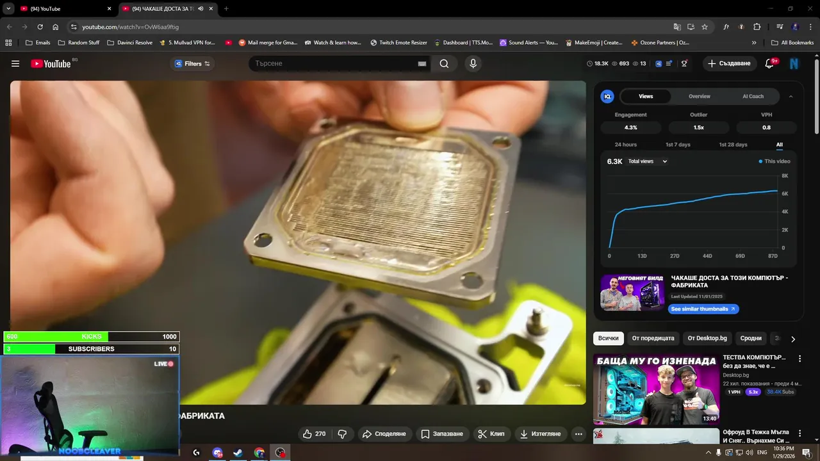Viewport: 820px width, 461px height.
Task: Reload the page
Action: [x=40, y=27]
